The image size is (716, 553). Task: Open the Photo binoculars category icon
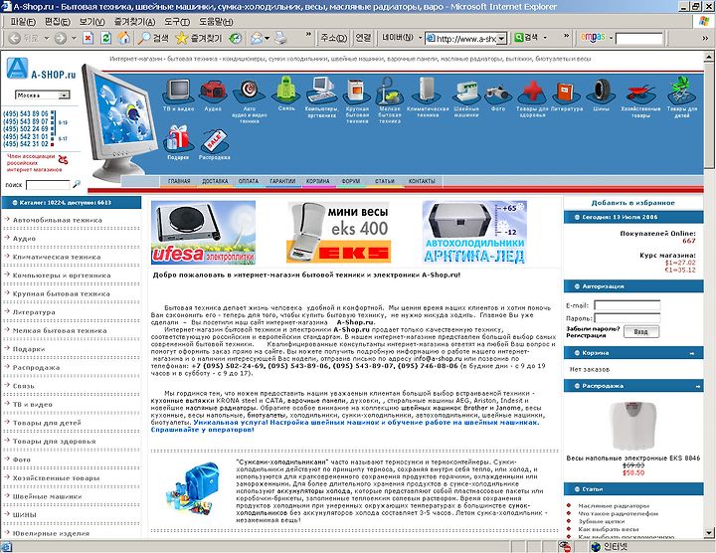tap(498, 92)
